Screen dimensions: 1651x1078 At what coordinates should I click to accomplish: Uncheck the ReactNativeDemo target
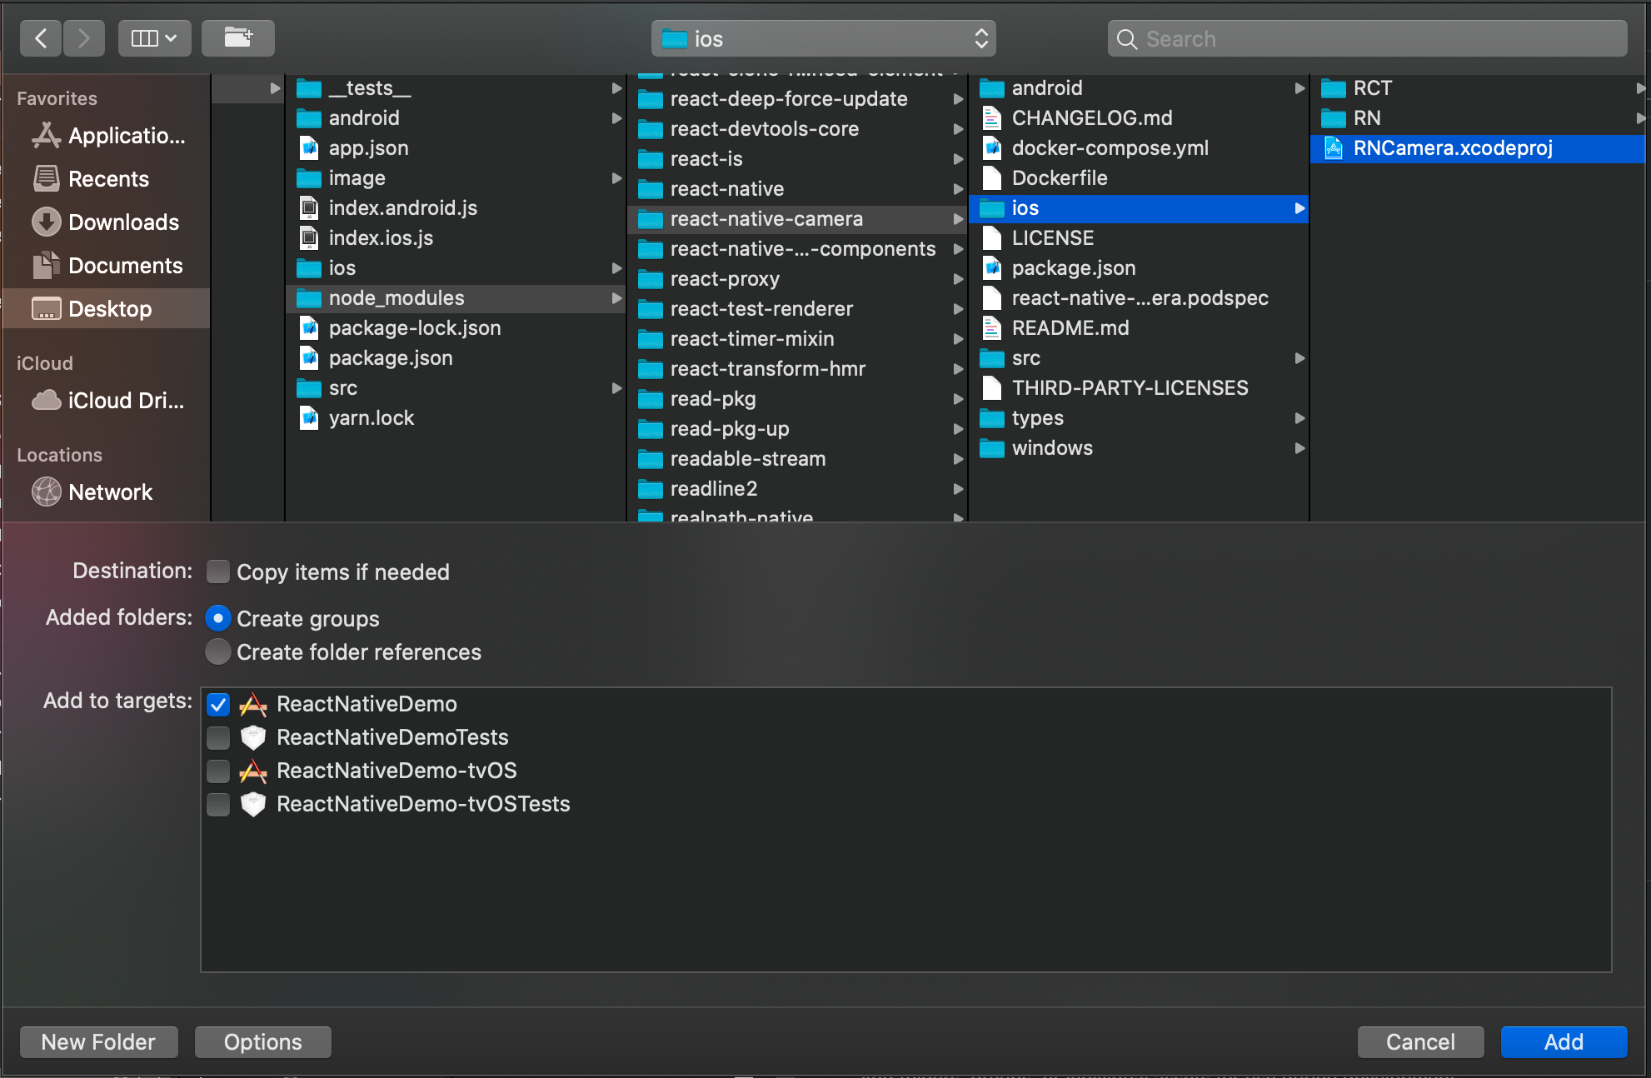coord(218,705)
